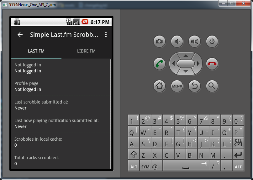The height and width of the screenshot is (180, 253).
Task: Click the M key on keyboard
Action: tap(215, 154)
